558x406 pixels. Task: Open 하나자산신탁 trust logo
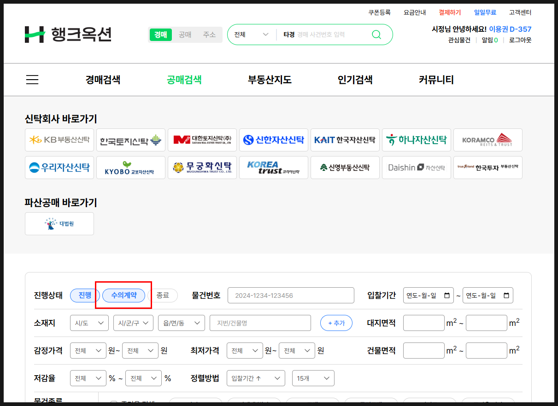coord(417,140)
